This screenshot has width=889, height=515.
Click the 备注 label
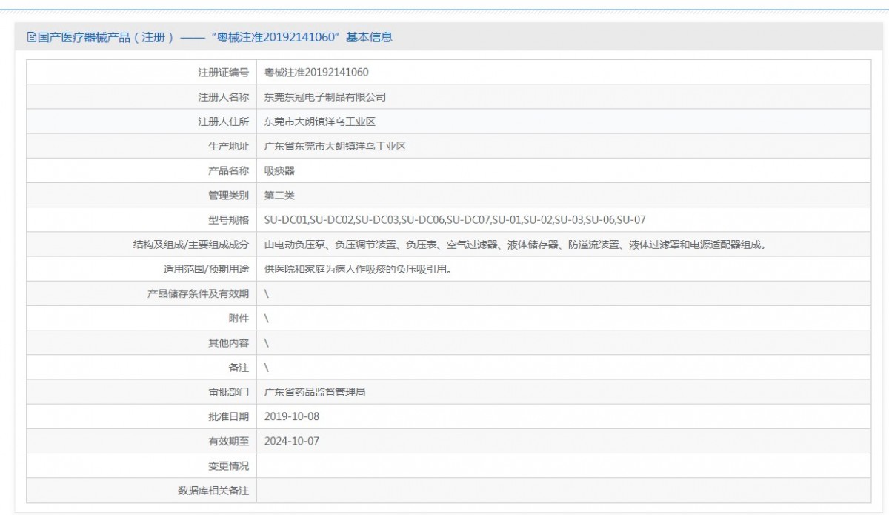click(x=239, y=367)
